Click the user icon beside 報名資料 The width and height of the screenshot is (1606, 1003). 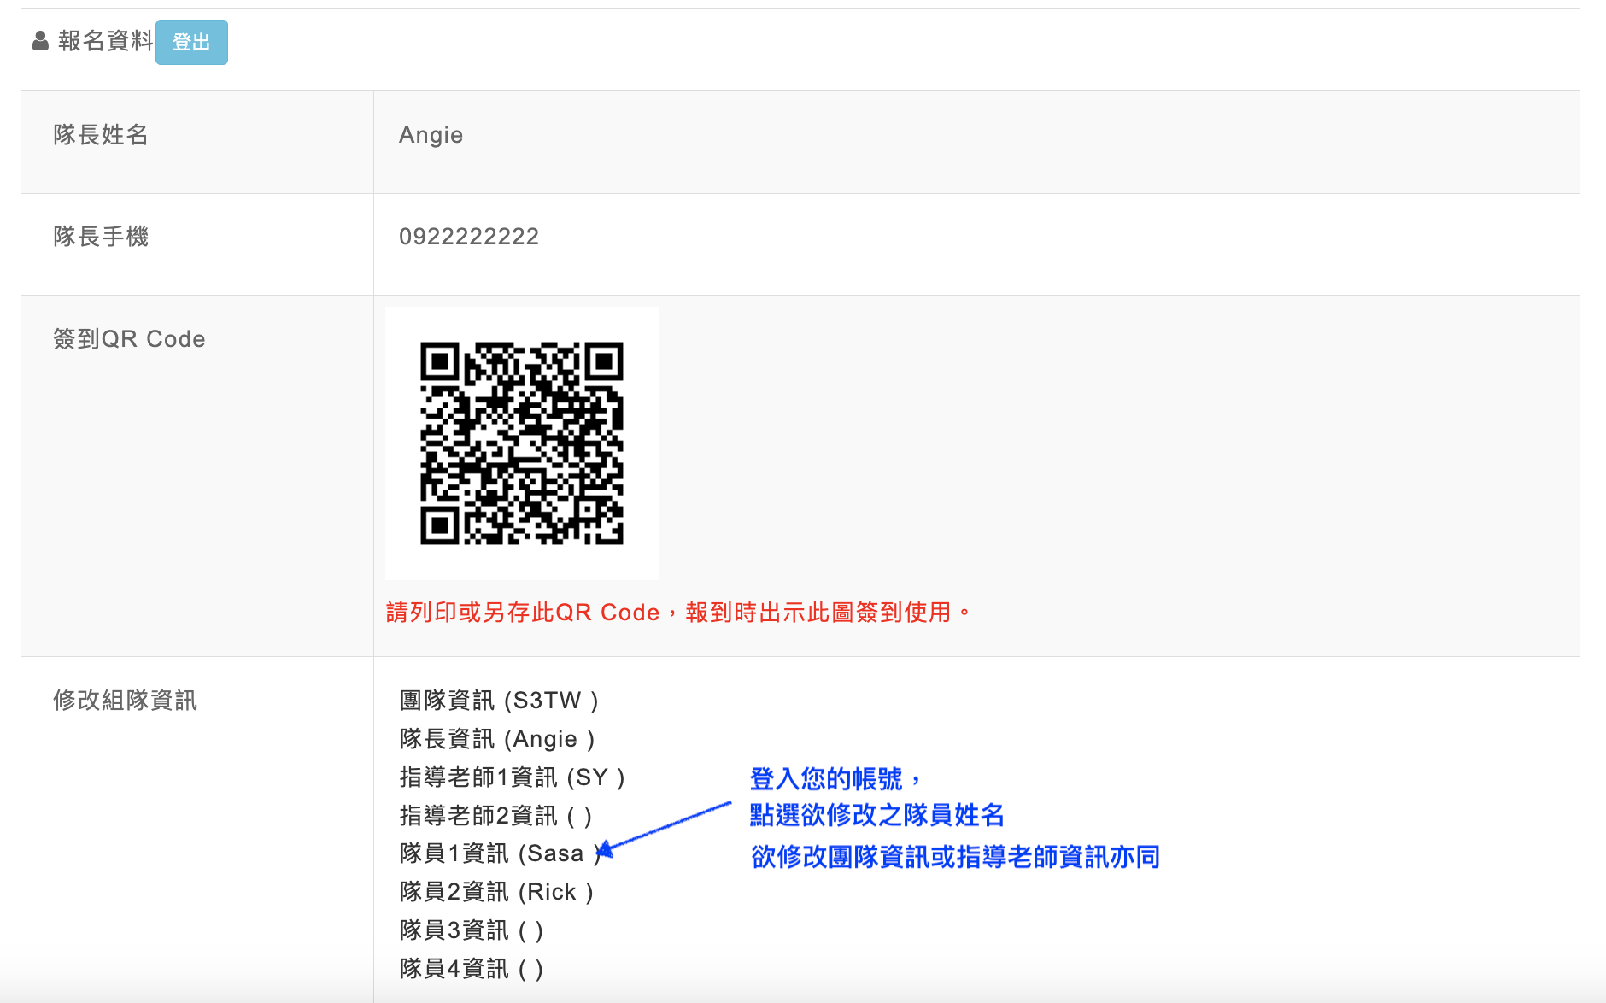40,41
